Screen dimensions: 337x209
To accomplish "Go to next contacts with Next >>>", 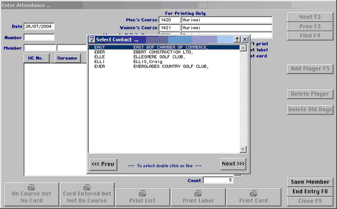I will click(x=233, y=164).
